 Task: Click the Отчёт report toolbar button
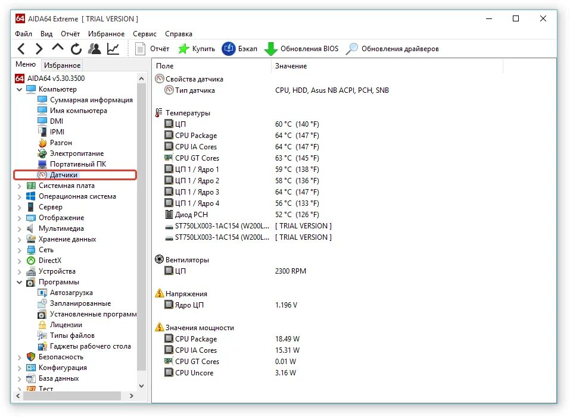click(152, 49)
